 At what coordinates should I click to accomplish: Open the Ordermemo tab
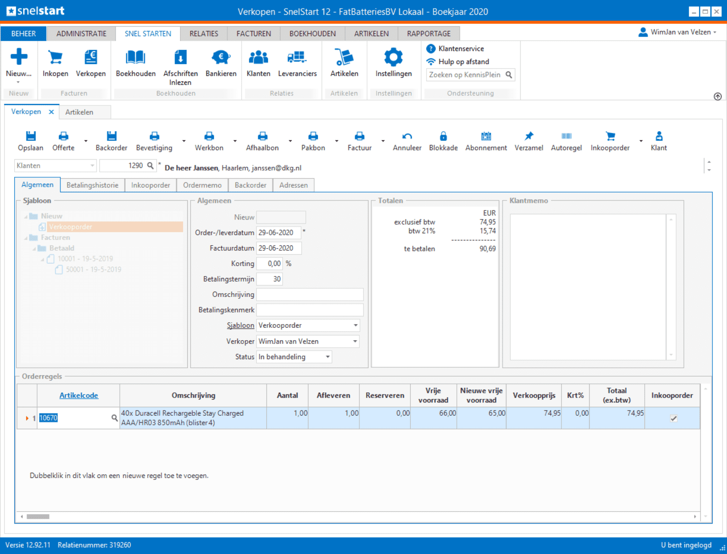[x=202, y=185]
